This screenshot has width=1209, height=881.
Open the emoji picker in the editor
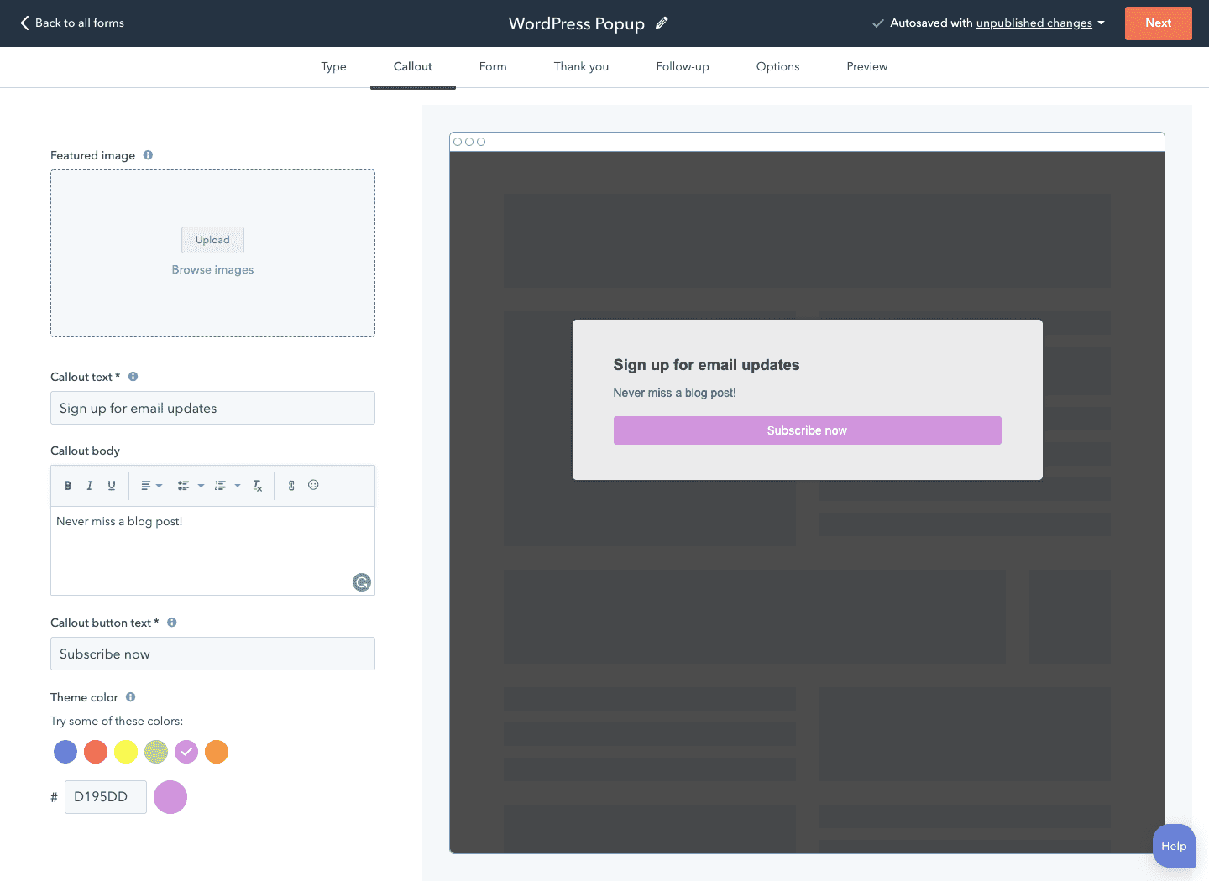(x=313, y=485)
